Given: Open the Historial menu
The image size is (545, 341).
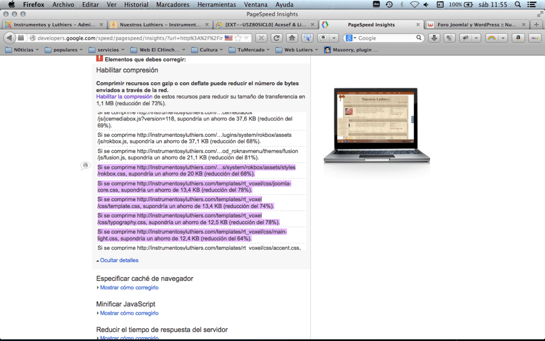Looking at the screenshot, I should pos(136,4).
